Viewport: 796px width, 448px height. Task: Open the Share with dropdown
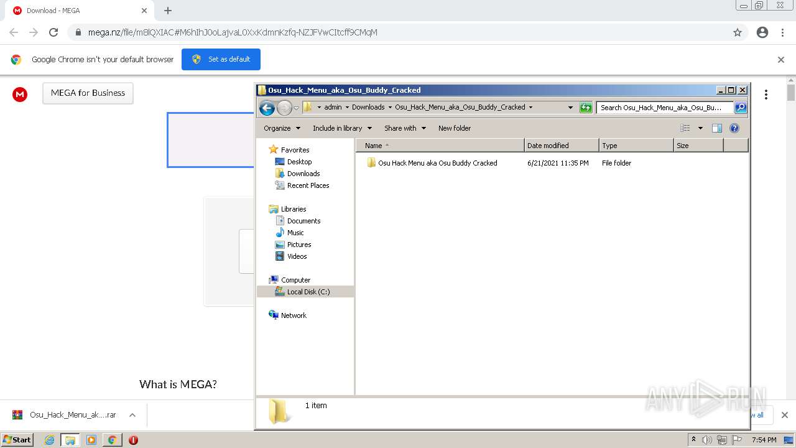(x=405, y=128)
